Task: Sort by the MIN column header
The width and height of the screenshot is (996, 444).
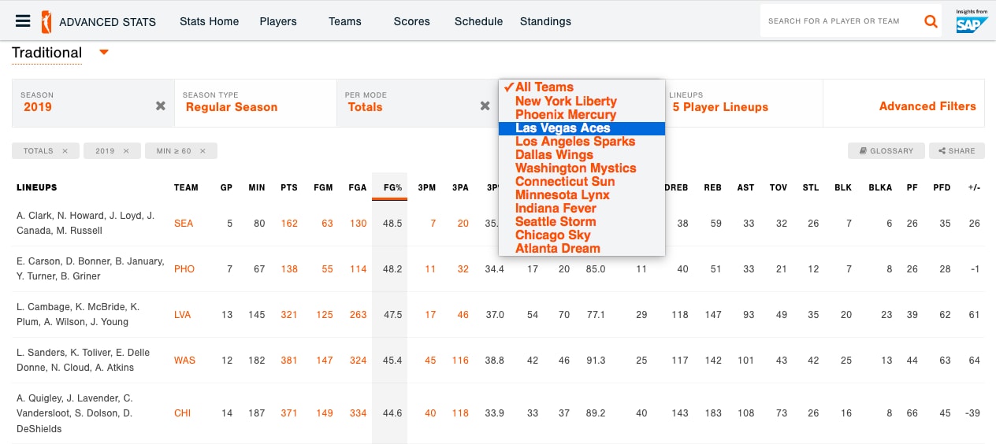Action: 257,187
